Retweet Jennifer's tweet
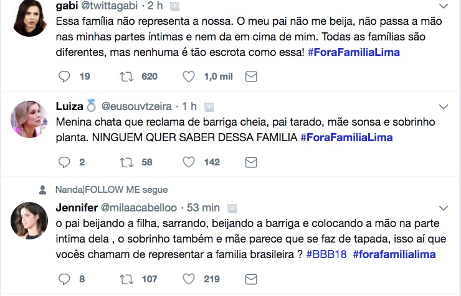The image size is (461, 296). tap(126, 279)
